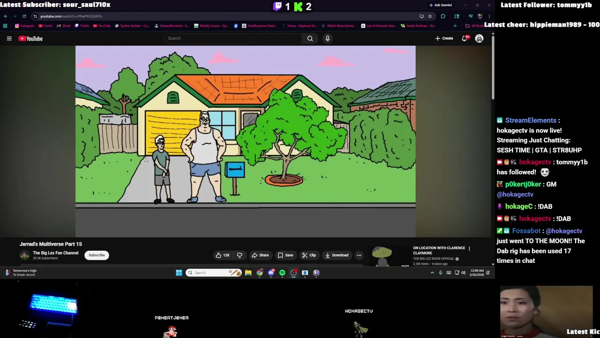This screenshot has width=600, height=338.
Task: Click the Share button
Action: click(x=260, y=255)
